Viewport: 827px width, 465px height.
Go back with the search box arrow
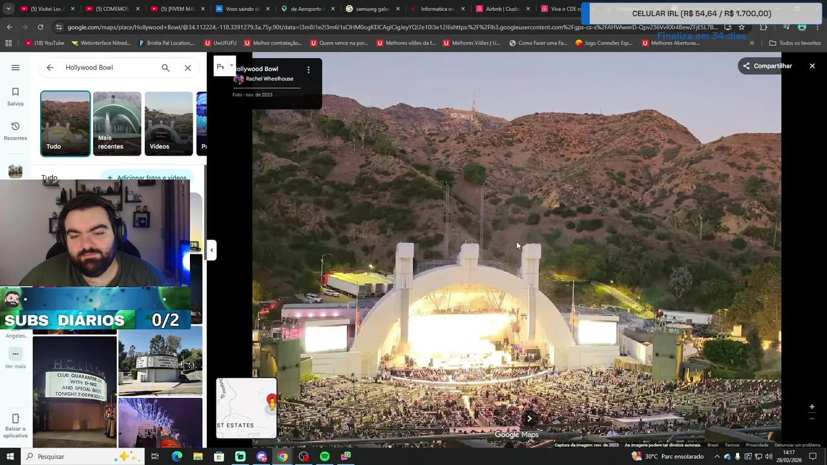tap(50, 67)
